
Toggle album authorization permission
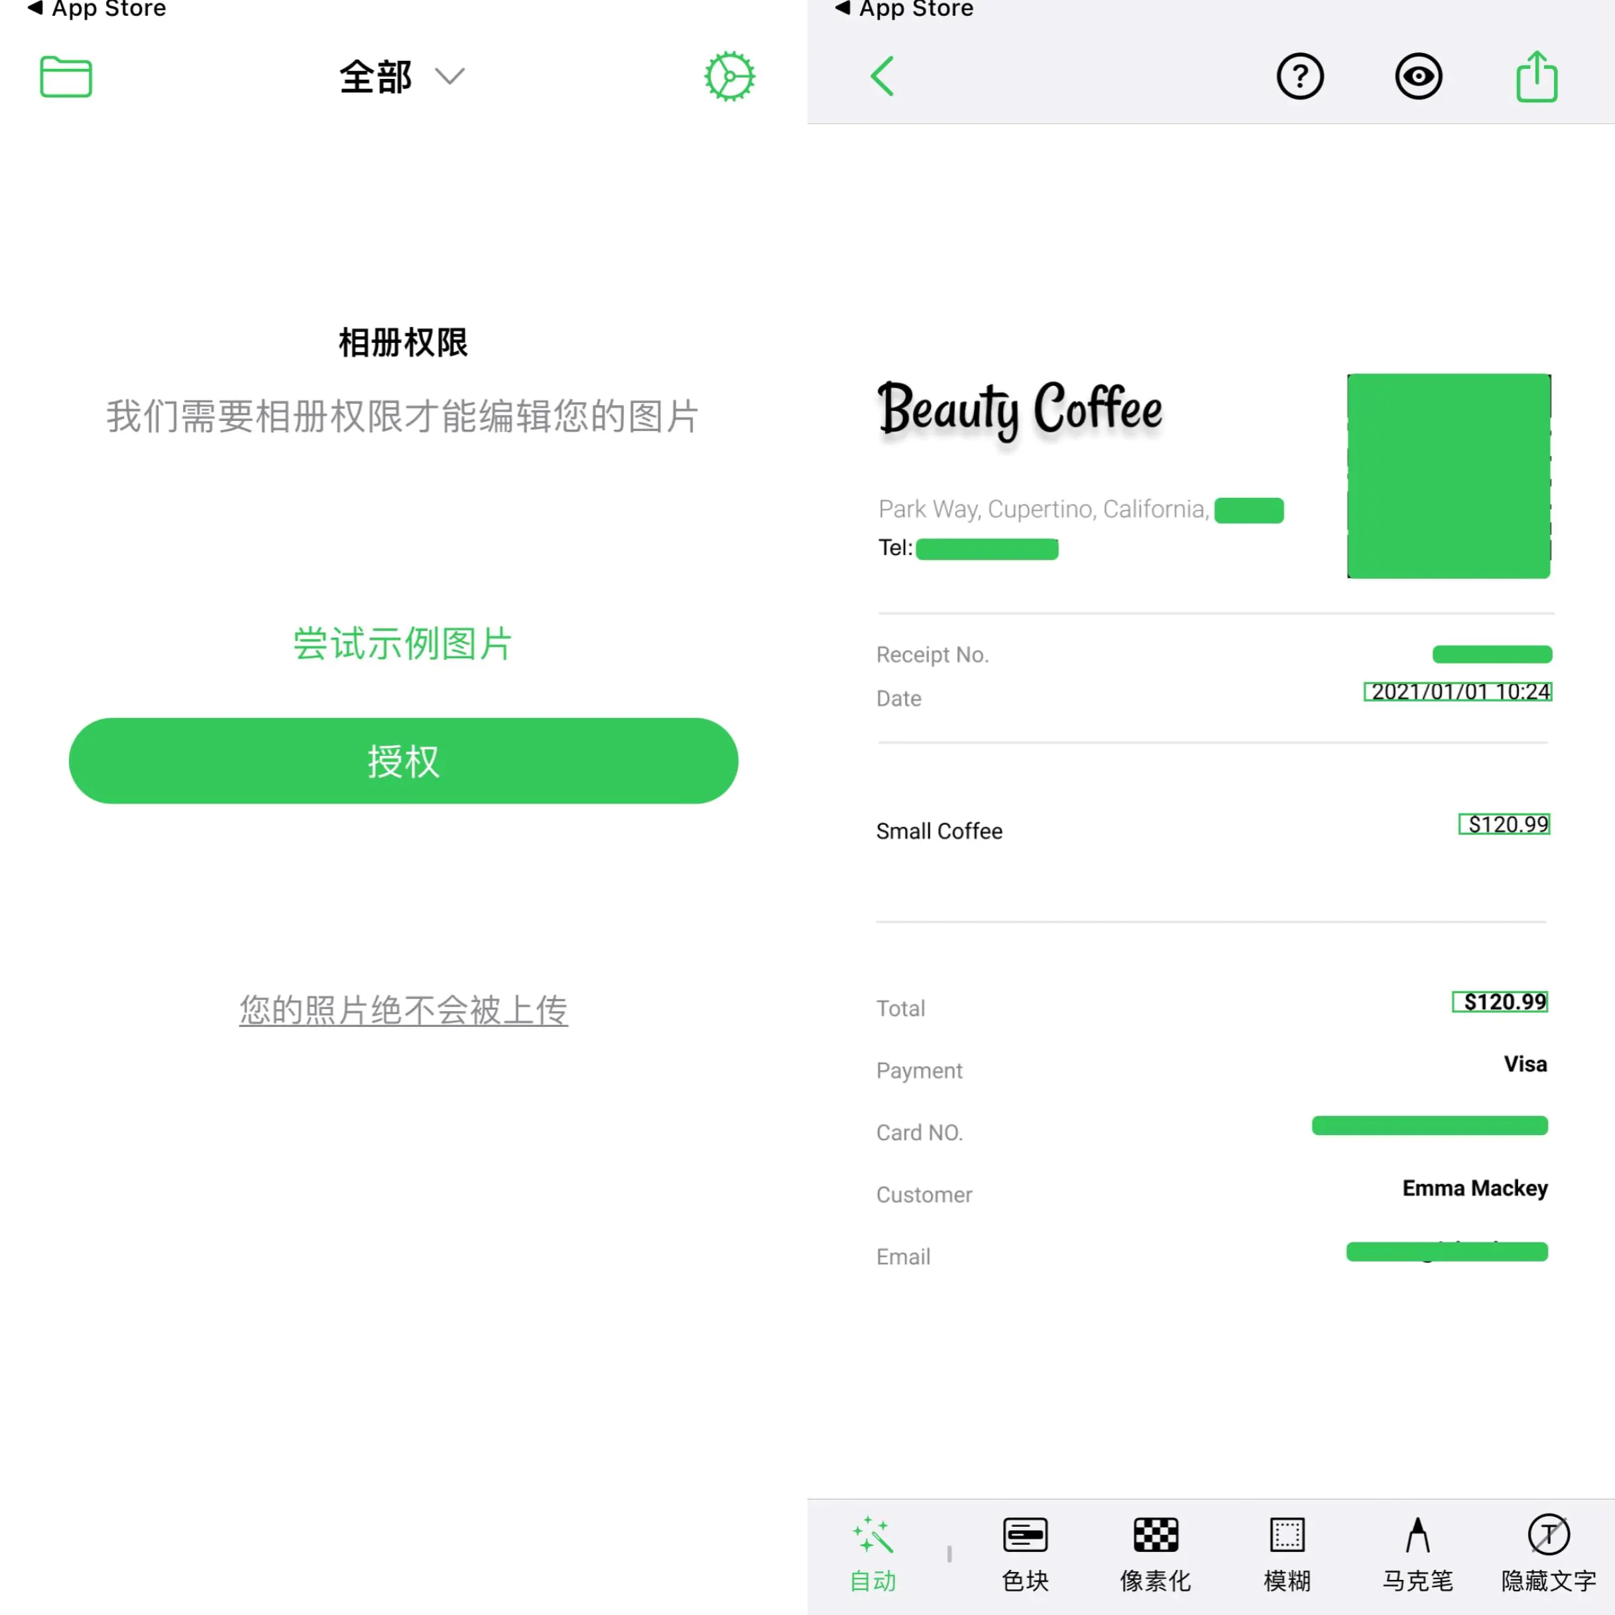click(x=402, y=760)
